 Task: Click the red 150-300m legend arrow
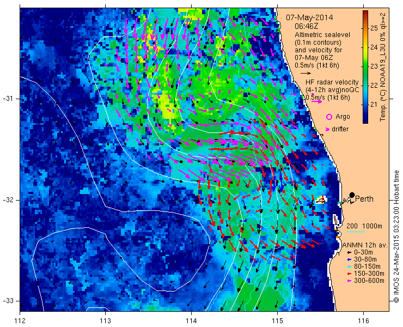349,274
